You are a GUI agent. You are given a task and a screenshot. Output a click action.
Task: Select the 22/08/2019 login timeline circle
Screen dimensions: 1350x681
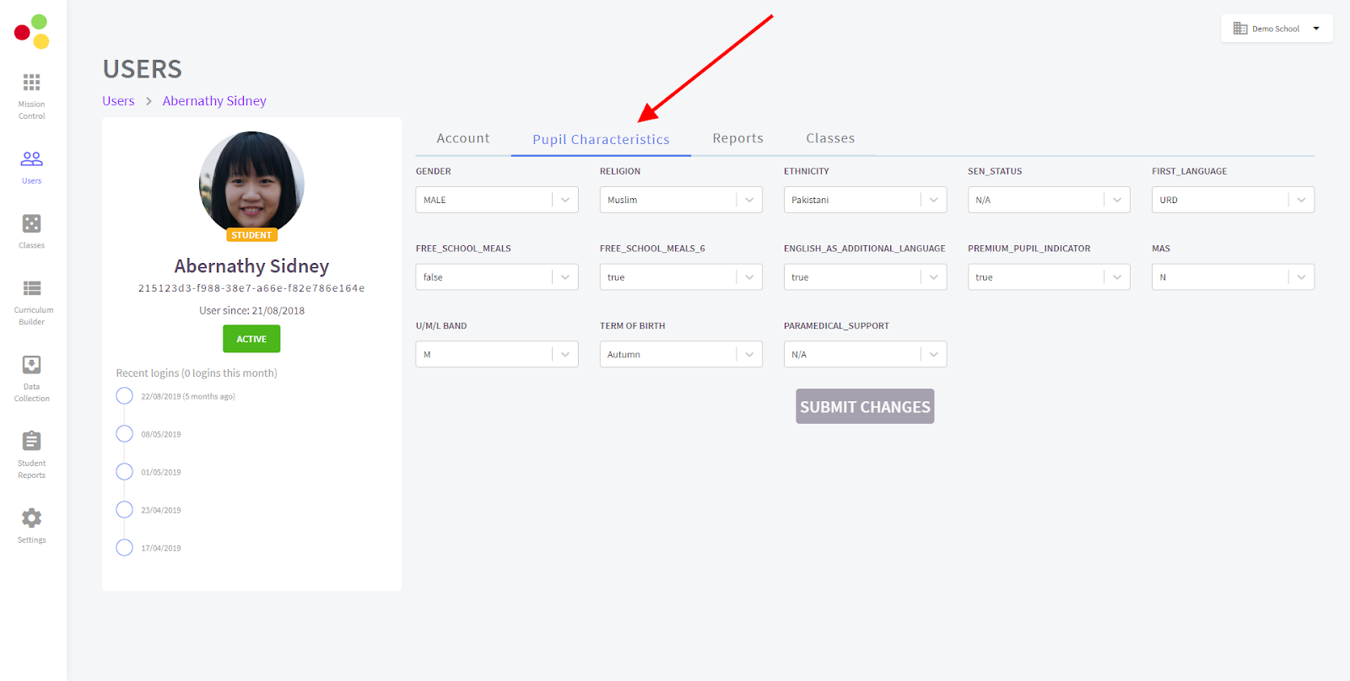click(x=124, y=396)
